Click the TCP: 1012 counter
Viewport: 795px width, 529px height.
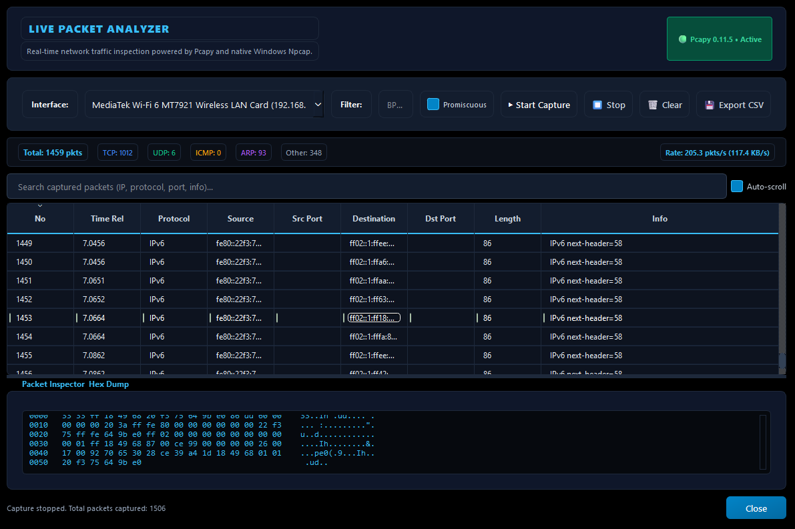[117, 153]
